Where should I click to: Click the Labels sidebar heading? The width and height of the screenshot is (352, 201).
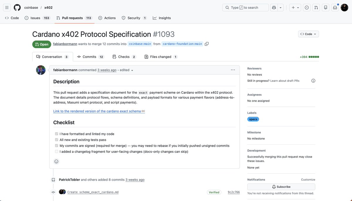[252, 113]
